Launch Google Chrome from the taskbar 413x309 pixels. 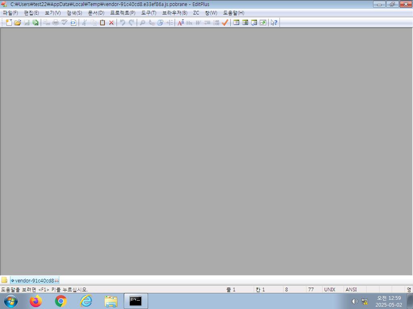61,301
